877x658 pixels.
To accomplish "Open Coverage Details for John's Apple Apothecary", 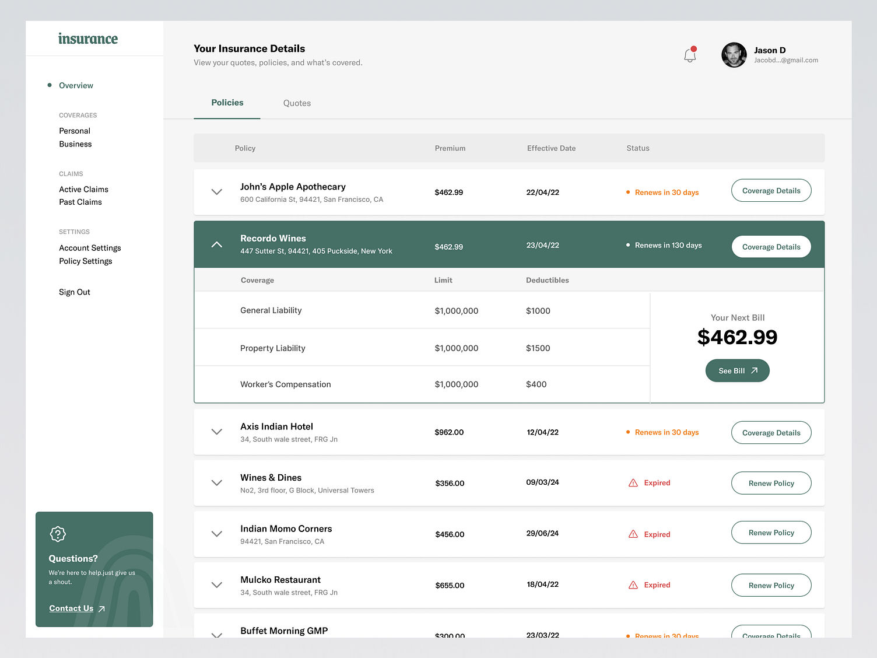I will click(771, 190).
